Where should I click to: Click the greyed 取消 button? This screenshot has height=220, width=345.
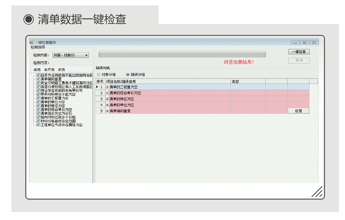click(299, 60)
